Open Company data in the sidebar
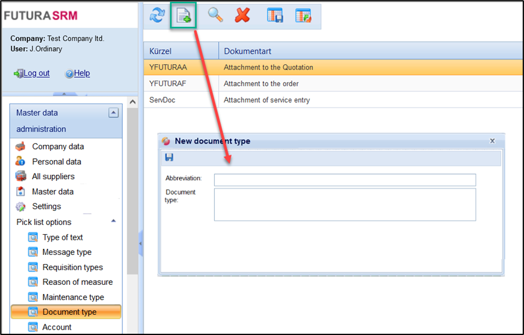524x335 pixels. [57, 147]
